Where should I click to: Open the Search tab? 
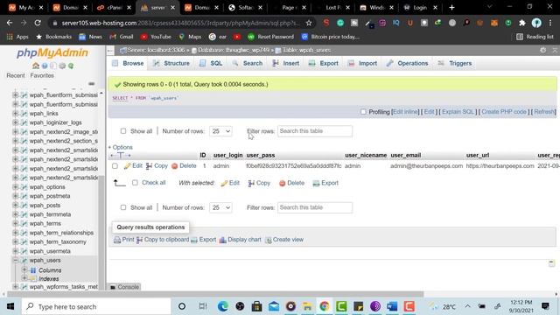click(248, 63)
